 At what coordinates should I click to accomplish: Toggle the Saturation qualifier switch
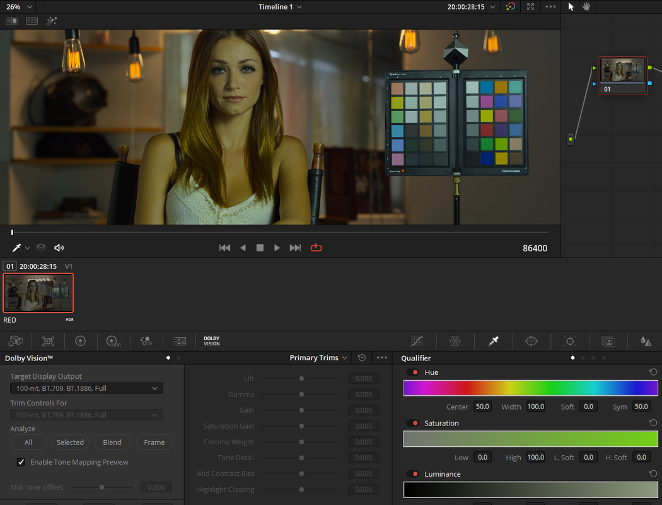pos(412,423)
